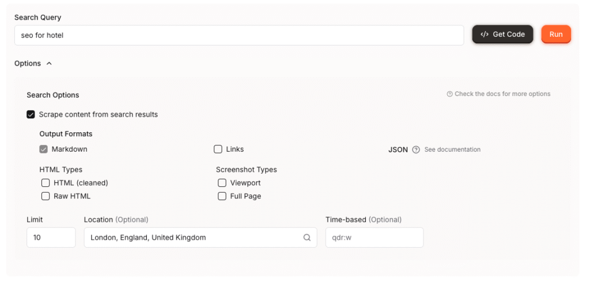Click into the Limit number field

coord(51,237)
